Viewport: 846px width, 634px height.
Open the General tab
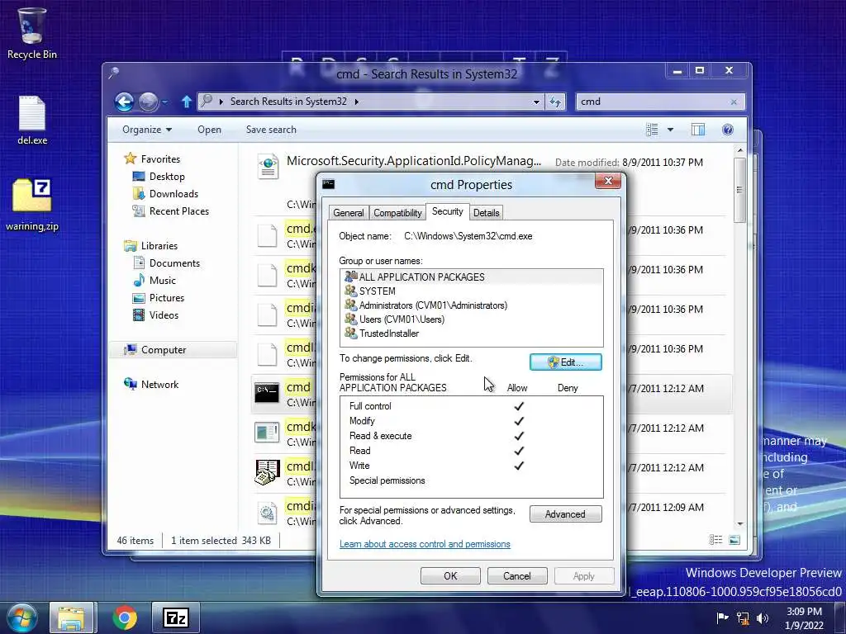[x=349, y=213]
